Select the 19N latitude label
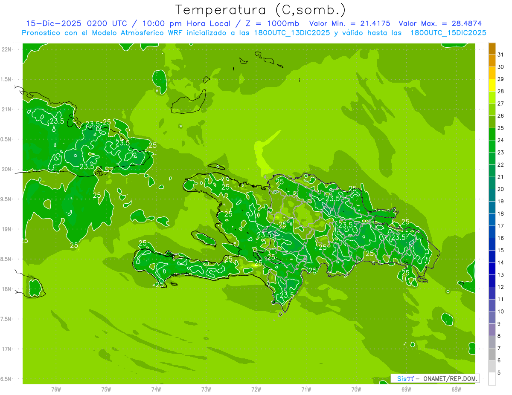 click(x=7, y=229)
